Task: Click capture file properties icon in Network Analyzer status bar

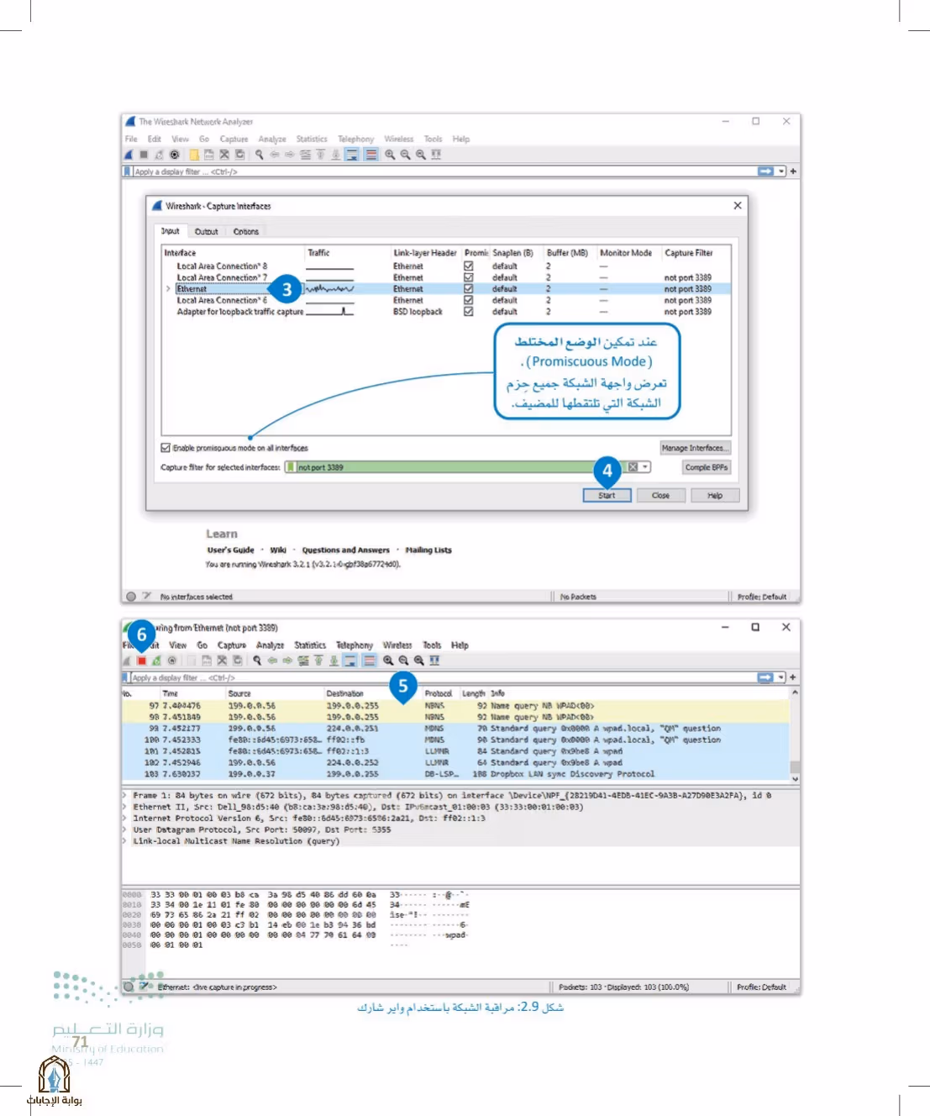Action: point(146,597)
